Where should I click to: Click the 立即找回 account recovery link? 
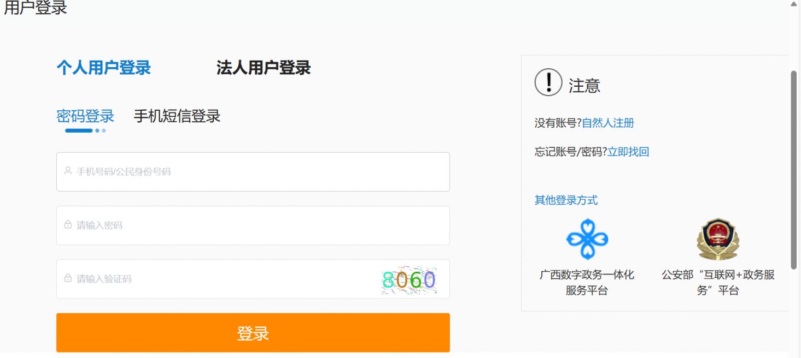coord(628,152)
